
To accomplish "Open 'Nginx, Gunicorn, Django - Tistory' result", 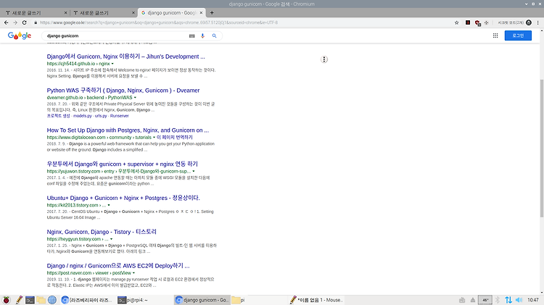I will click(102, 232).
